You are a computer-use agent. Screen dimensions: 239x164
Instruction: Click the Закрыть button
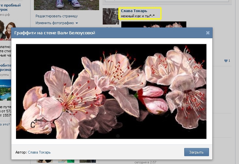point(197,152)
